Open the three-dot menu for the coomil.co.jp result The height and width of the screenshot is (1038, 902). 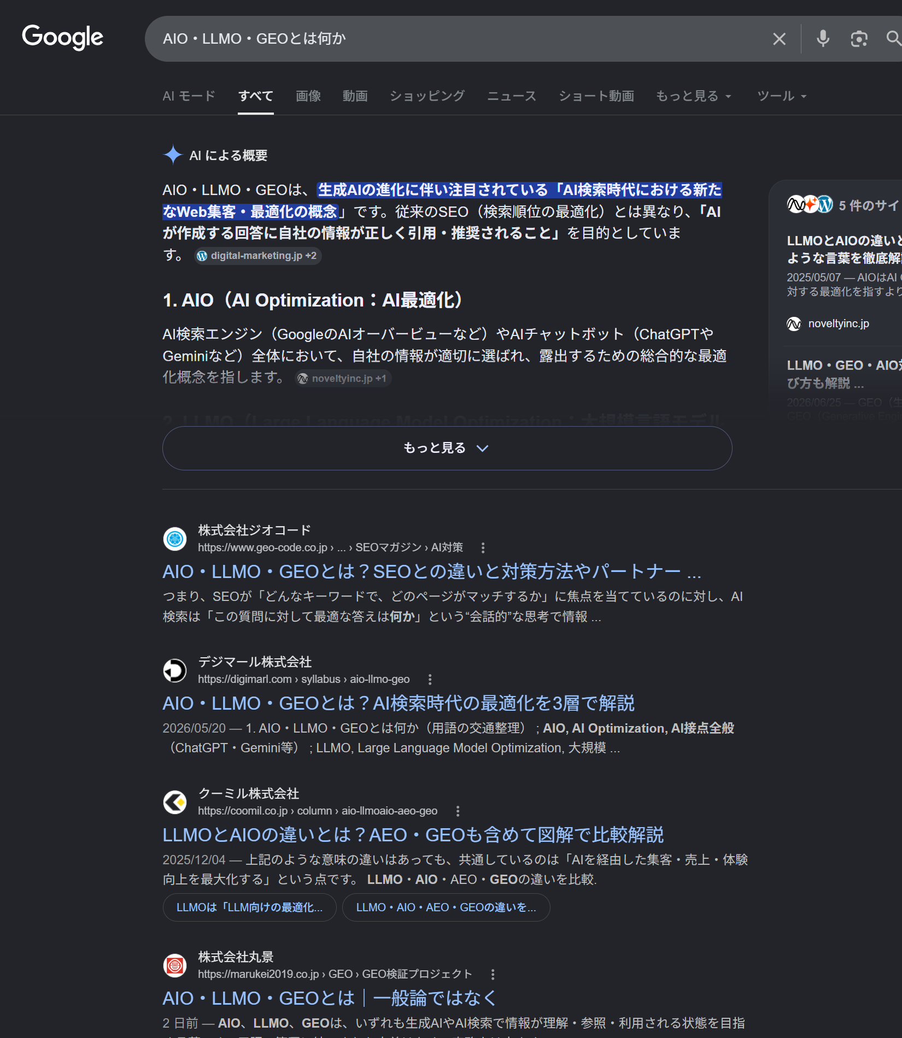458,811
